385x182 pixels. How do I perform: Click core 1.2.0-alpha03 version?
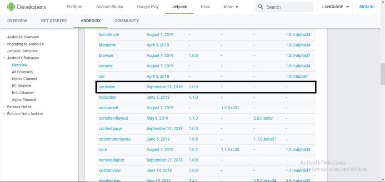coord(298,150)
